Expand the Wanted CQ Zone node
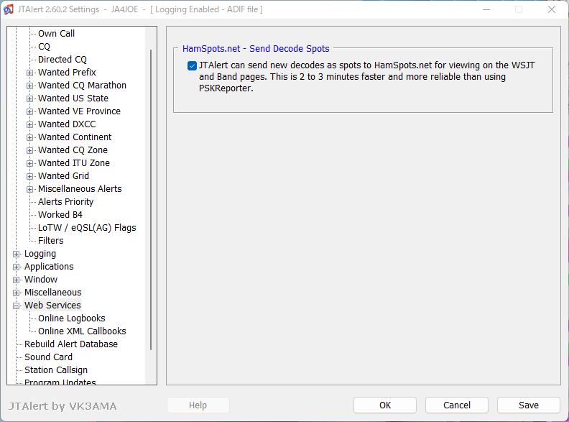The height and width of the screenshot is (422, 569). (x=30, y=151)
